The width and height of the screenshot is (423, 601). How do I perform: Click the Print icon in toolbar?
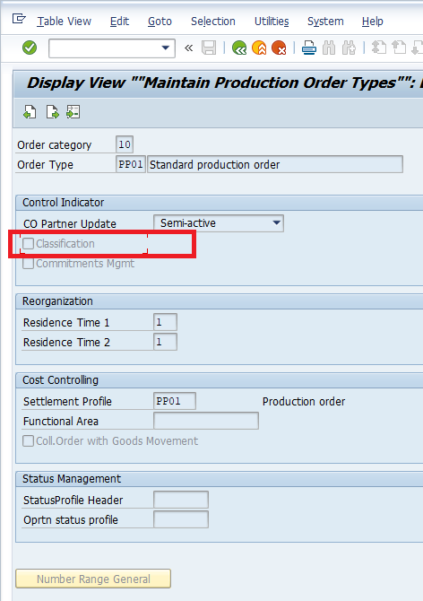point(309,48)
